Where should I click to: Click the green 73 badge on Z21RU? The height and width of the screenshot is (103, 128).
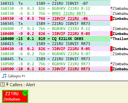point(25,93)
